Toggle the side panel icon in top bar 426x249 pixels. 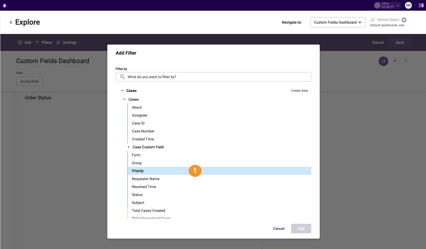(x=421, y=5)
